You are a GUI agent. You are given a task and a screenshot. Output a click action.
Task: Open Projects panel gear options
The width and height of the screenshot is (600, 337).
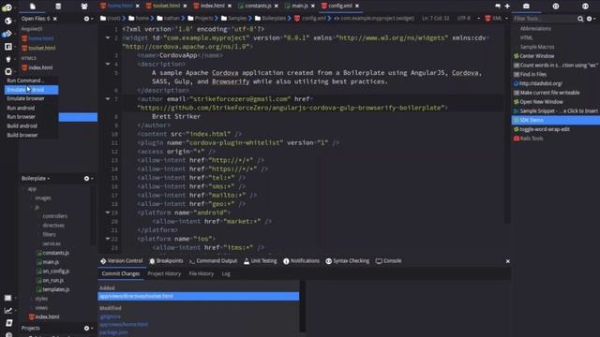pos(87,329)
